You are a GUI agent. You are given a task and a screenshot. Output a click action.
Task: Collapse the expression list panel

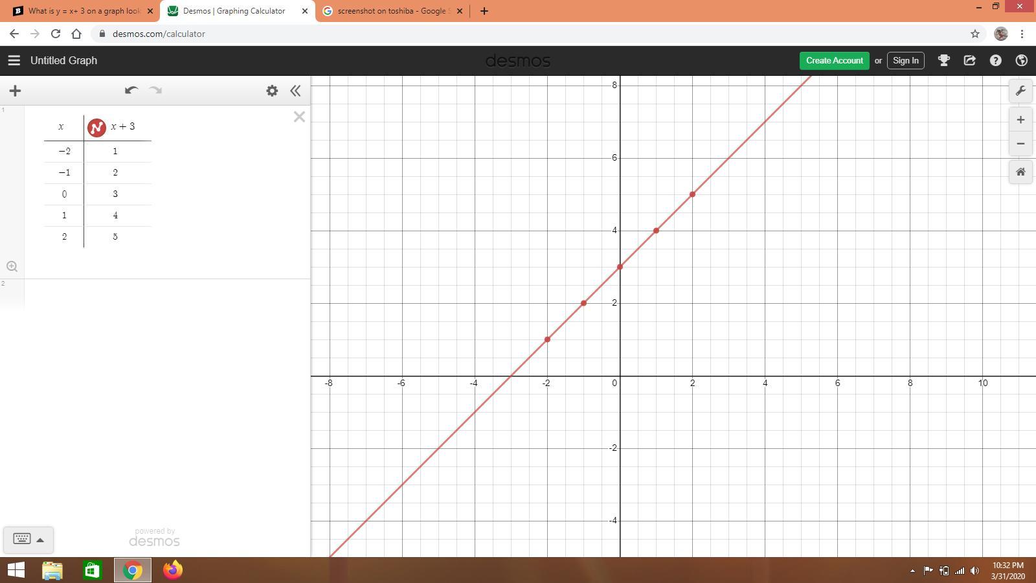pos(295,91)
